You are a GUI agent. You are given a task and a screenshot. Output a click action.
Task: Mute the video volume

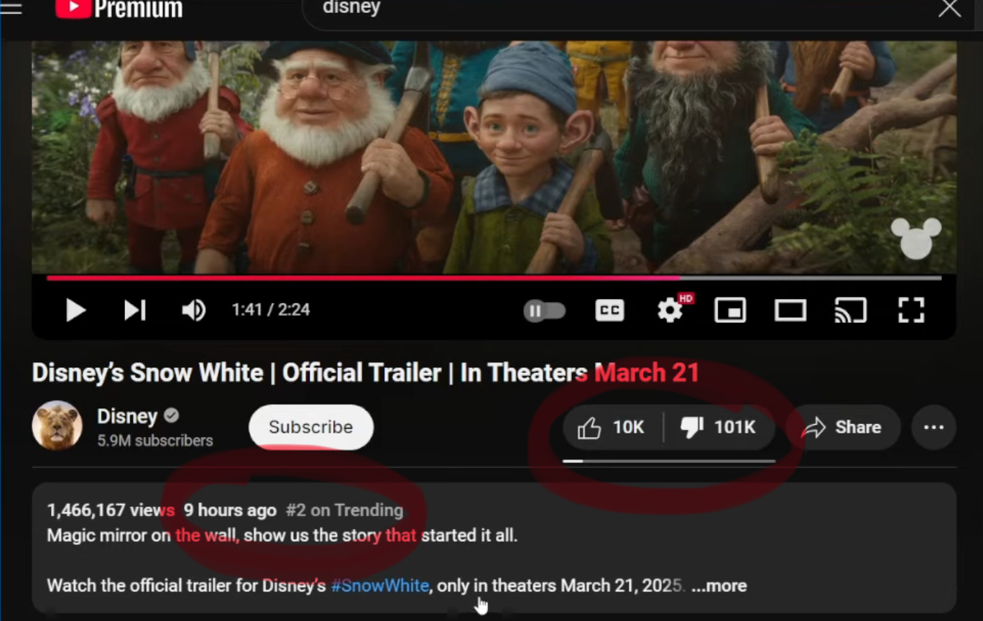click(x=193, y=310)
